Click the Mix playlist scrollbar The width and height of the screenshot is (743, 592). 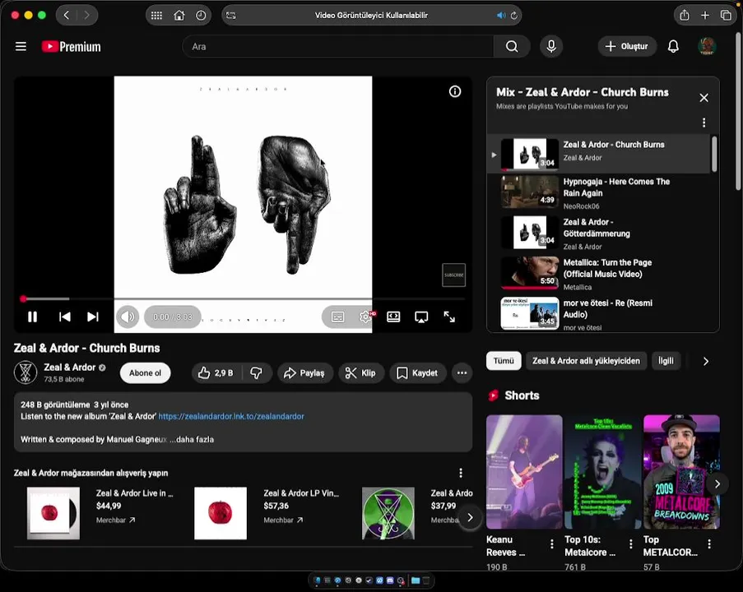(x=713, y=154)
